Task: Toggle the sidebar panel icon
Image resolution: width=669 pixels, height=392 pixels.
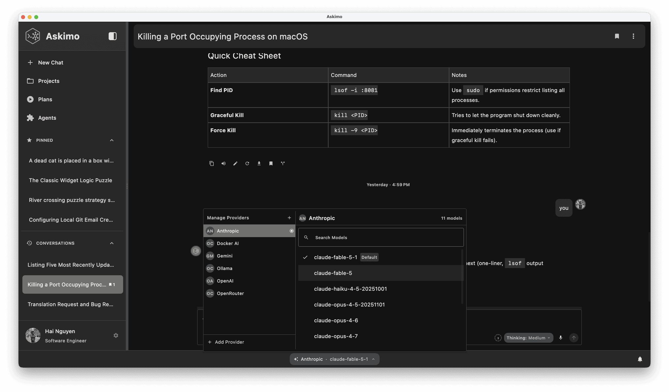Action: (113, 36)
